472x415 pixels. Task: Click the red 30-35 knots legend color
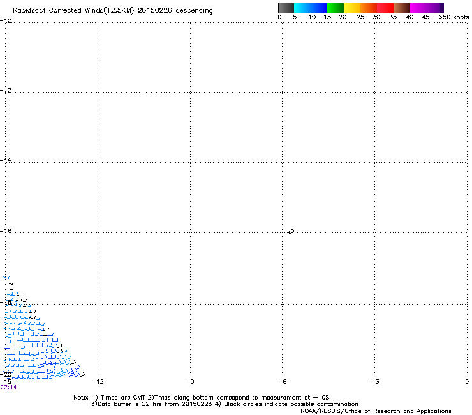click(385, 8)
